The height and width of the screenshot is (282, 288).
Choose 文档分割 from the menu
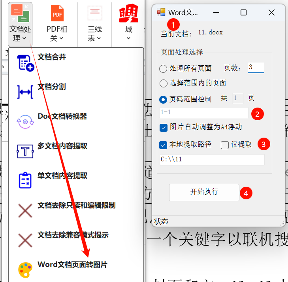click(x=52, y=87)
